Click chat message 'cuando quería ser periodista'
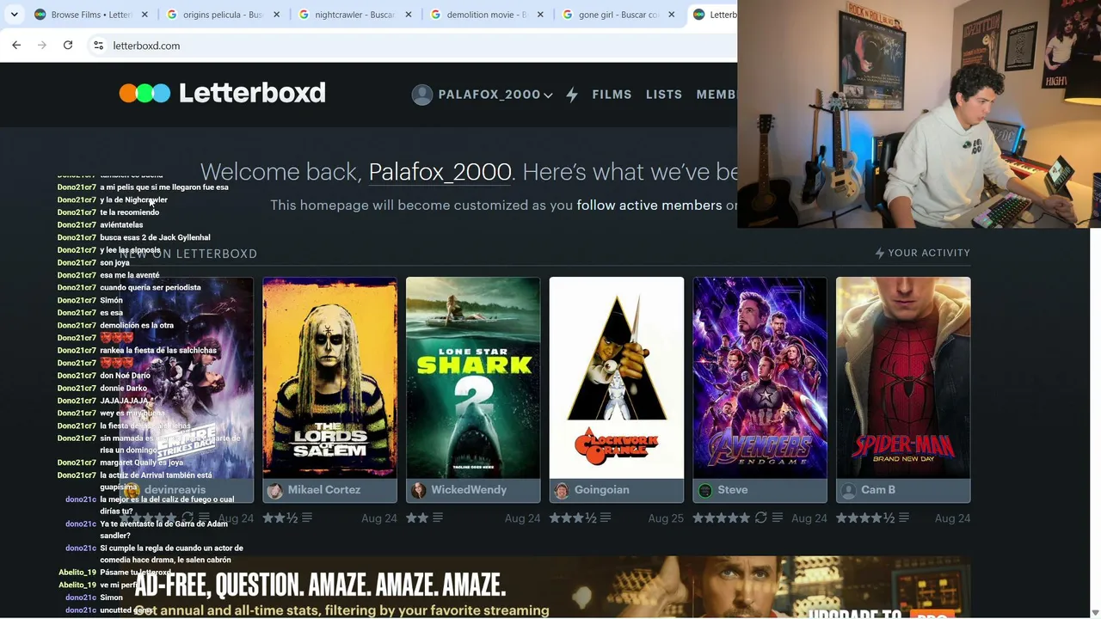The image size is (1101, 619). (151, 287)
